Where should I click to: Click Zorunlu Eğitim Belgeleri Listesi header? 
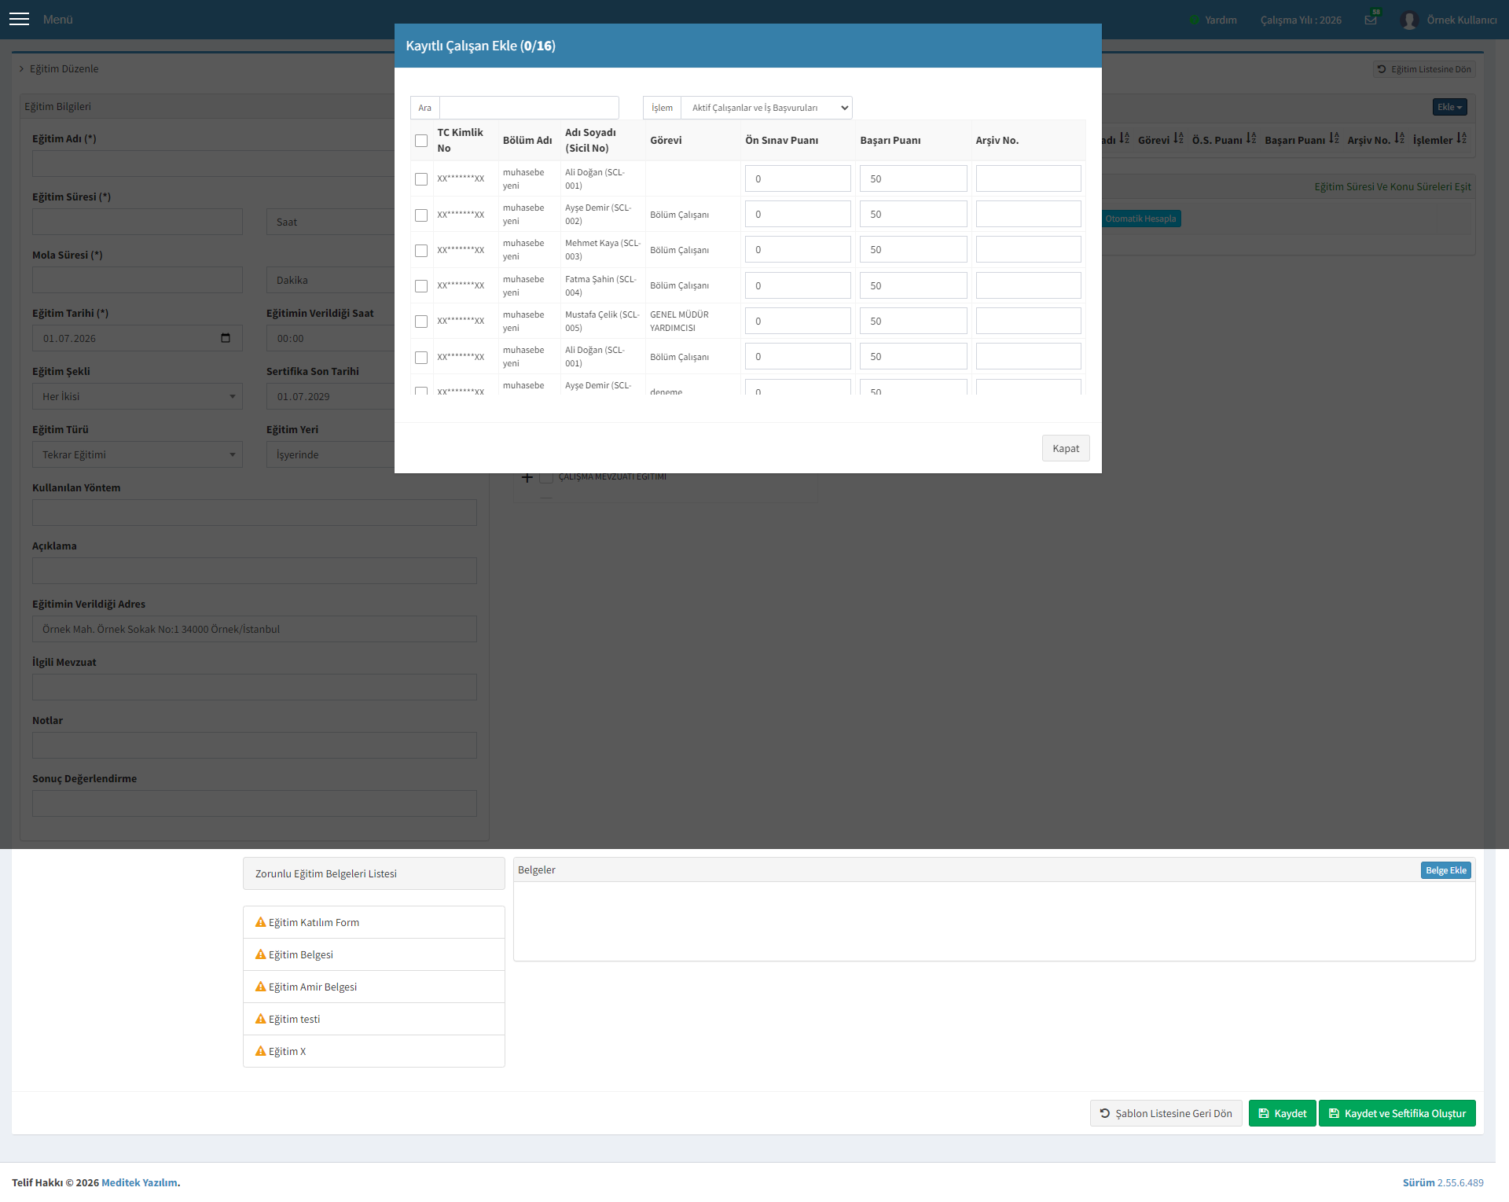coord(374,873)
